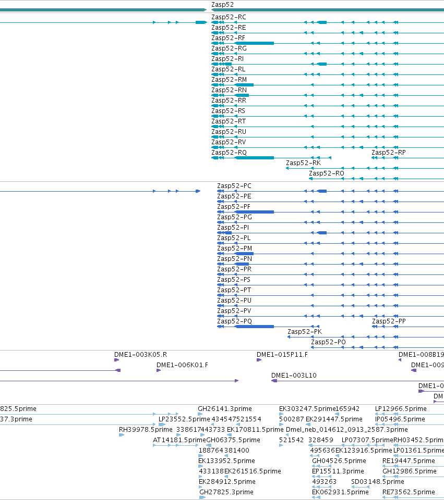Click the DME1-015P11.F purple arrow glyph
Screen dimensions: 444x500
259,360
